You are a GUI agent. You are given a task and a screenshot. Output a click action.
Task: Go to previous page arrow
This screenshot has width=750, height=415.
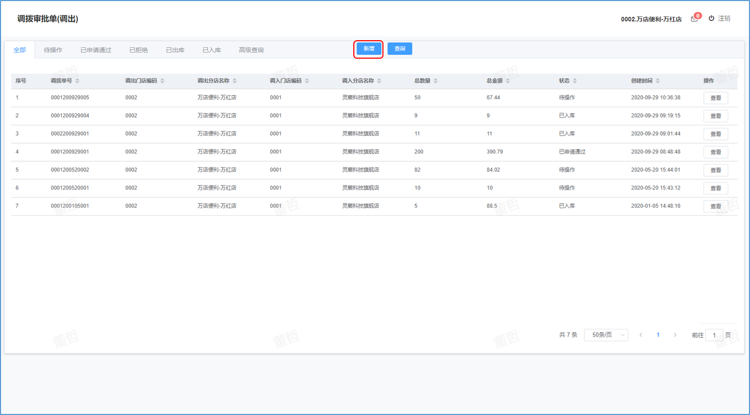click(x=641, y=335)
